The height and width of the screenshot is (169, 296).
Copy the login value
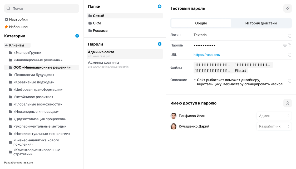point(290,36)
